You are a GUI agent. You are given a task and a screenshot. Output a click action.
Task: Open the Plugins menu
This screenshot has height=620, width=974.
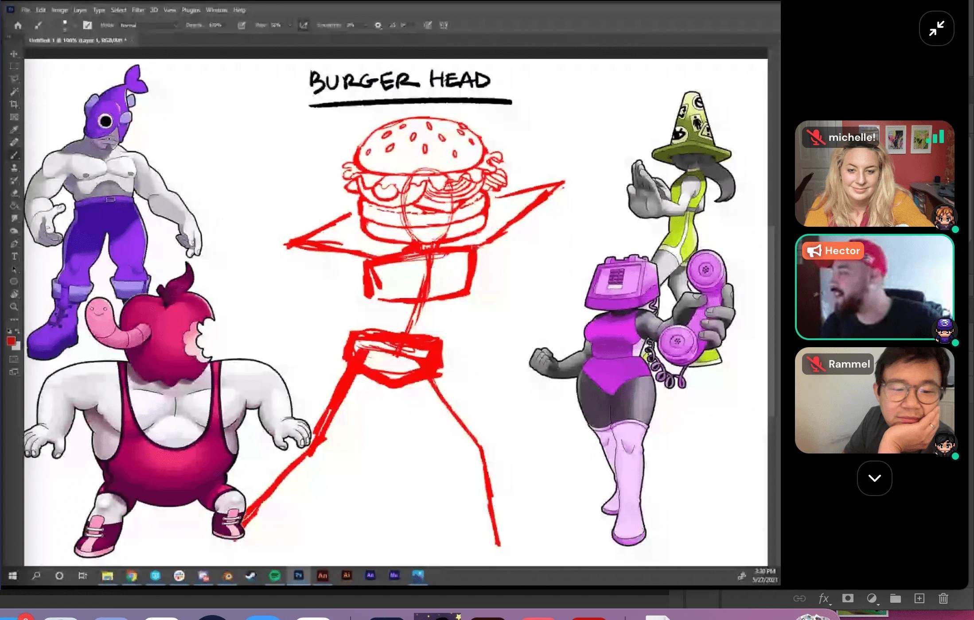coord(191,10)
